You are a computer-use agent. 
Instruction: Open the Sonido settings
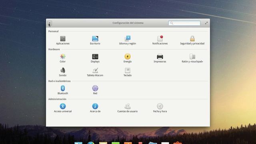(63, 72)
